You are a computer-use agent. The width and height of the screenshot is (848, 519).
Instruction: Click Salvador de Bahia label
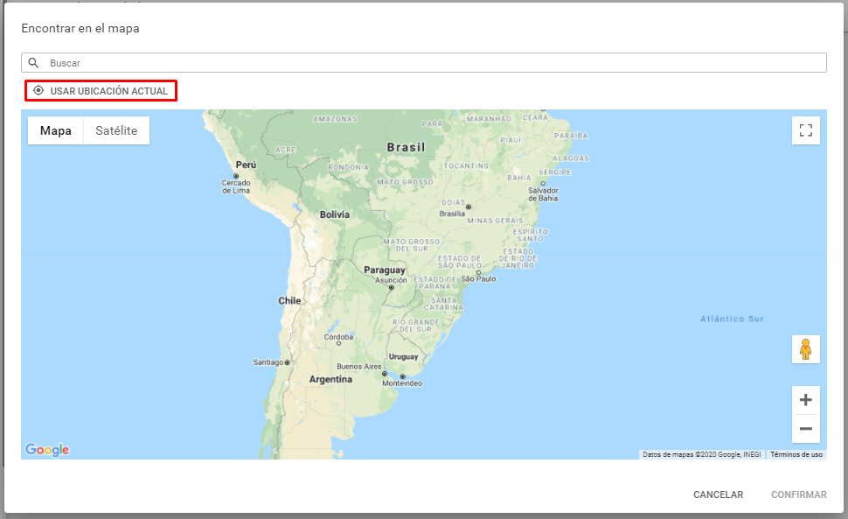(543, 194)
